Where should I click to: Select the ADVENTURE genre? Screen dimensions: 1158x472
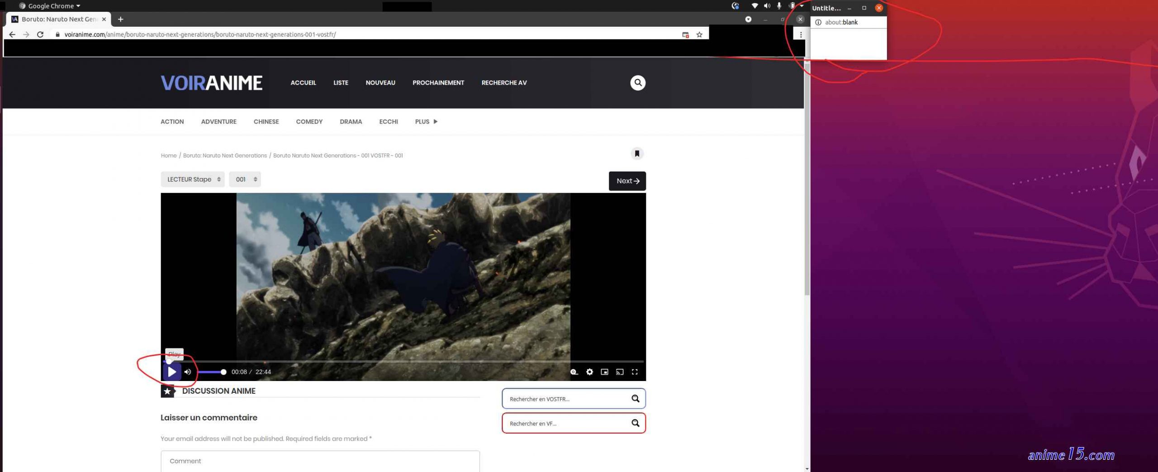pos(218,121)
